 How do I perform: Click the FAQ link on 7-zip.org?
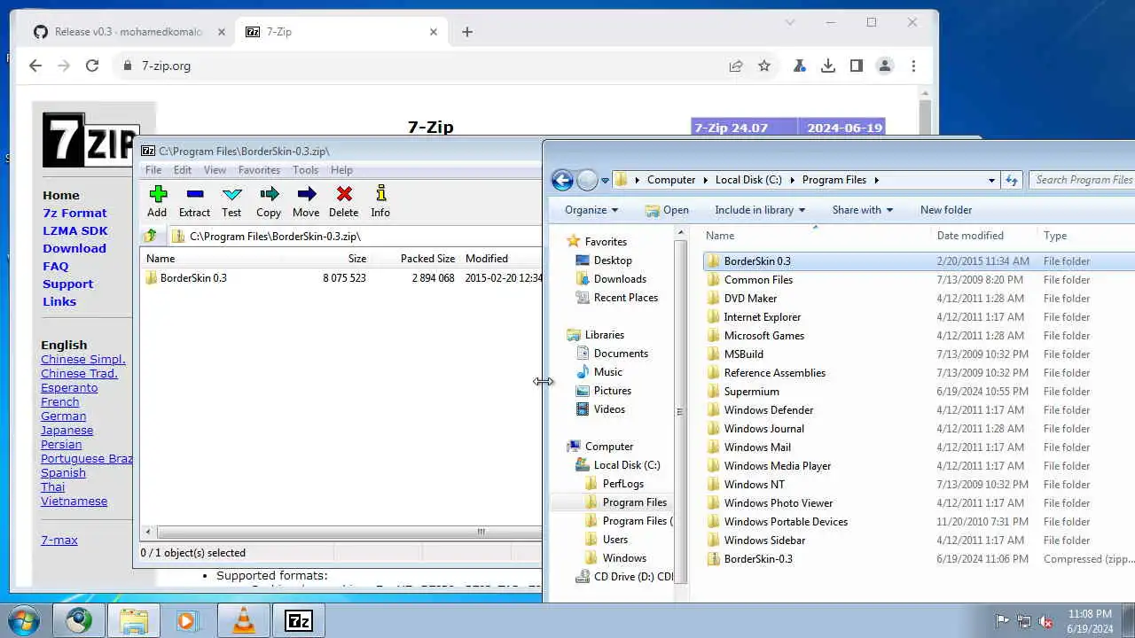pos(55,266)
